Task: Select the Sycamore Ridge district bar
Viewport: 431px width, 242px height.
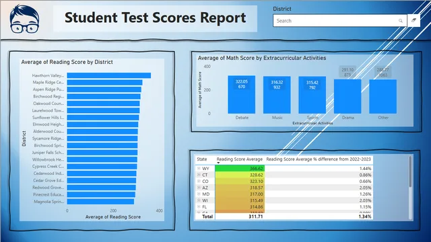Action: [102, 138]
